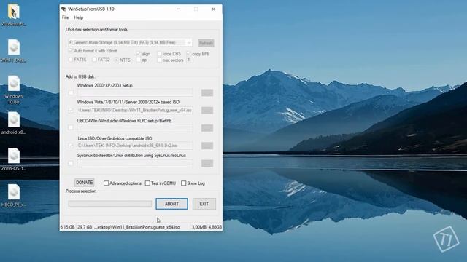This screenshot has width=467, height=262.
Task: Click the process progress bar
Action: click(110, 204)
